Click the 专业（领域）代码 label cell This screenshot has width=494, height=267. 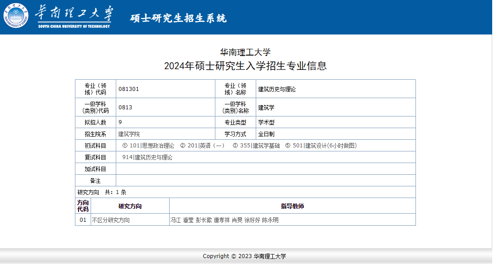(96, 89)
